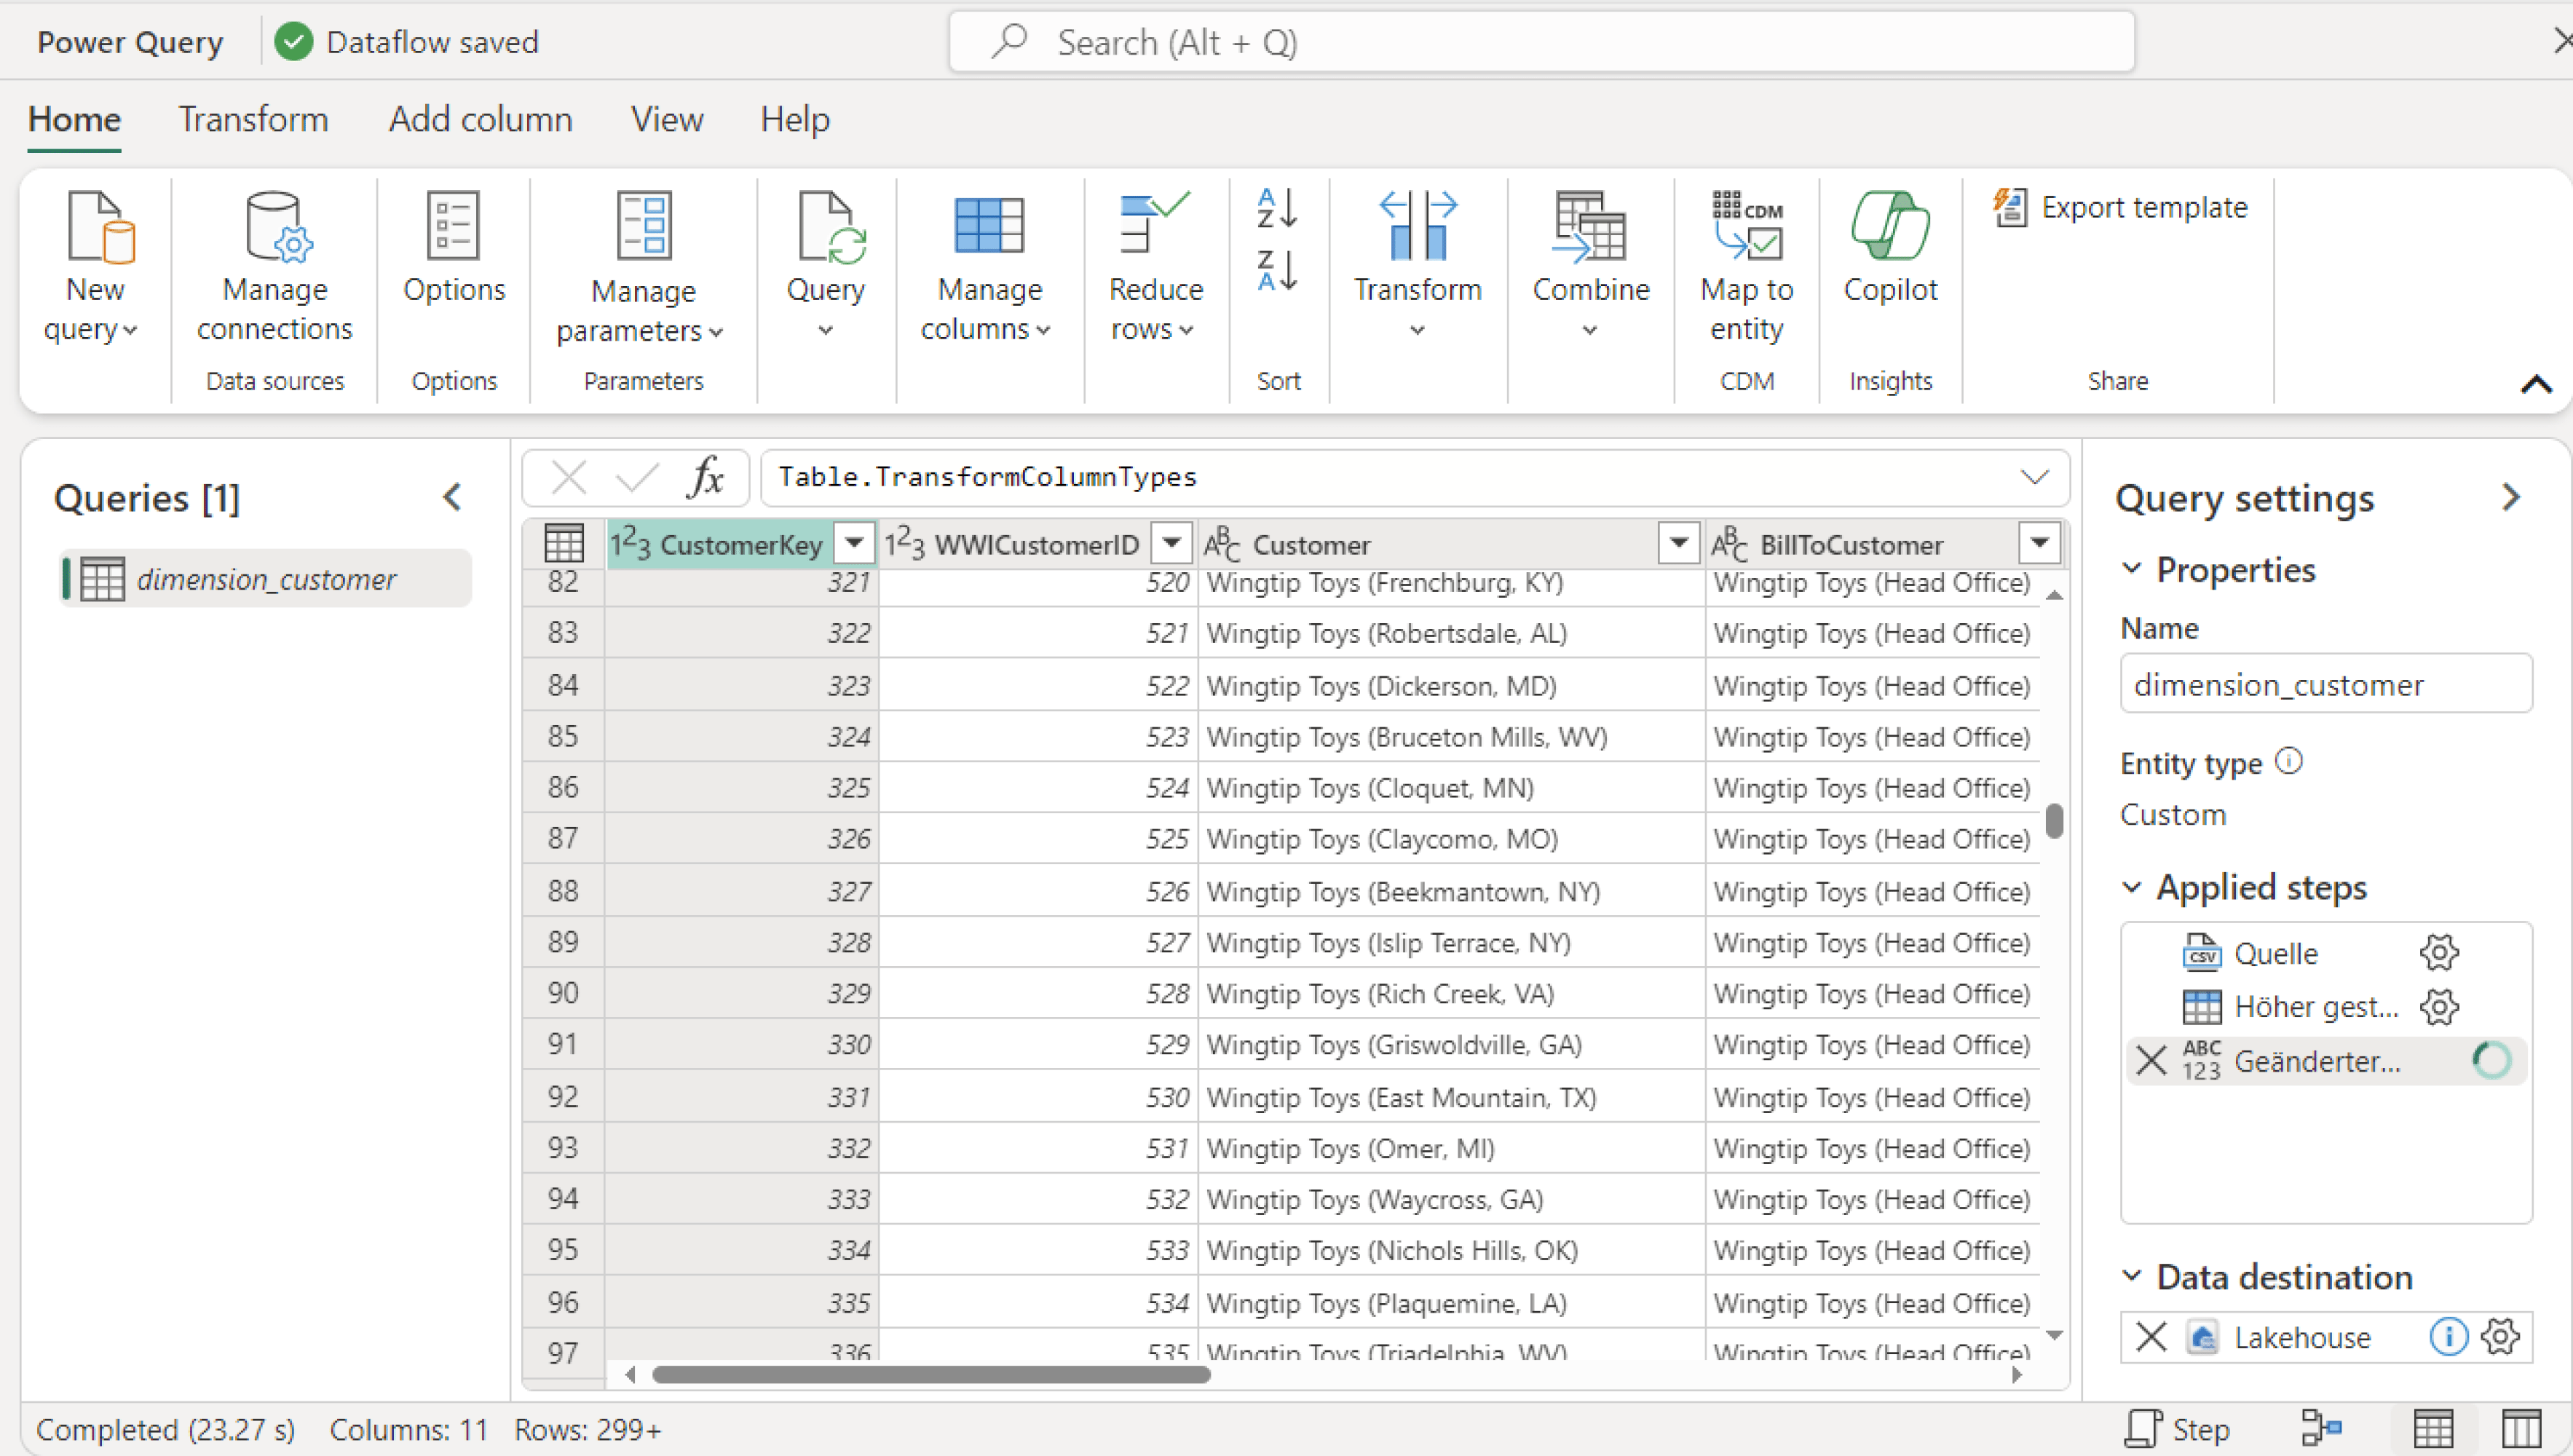Select the Quelle applied step
This screenshot has height=1456, width=2573.
[2275, 953]
